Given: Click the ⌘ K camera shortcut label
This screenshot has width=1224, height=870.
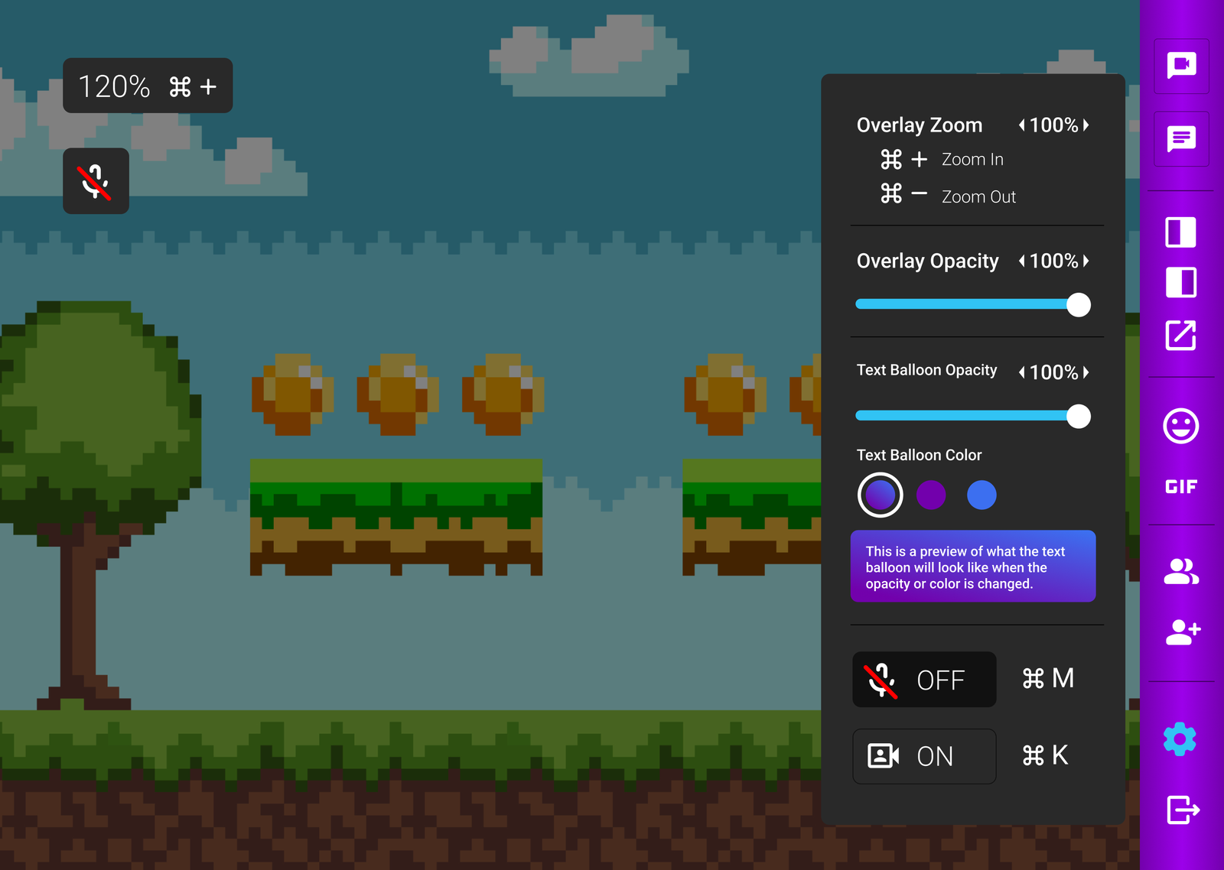Looking at the screenshot, I should [x=1045, y=755].
